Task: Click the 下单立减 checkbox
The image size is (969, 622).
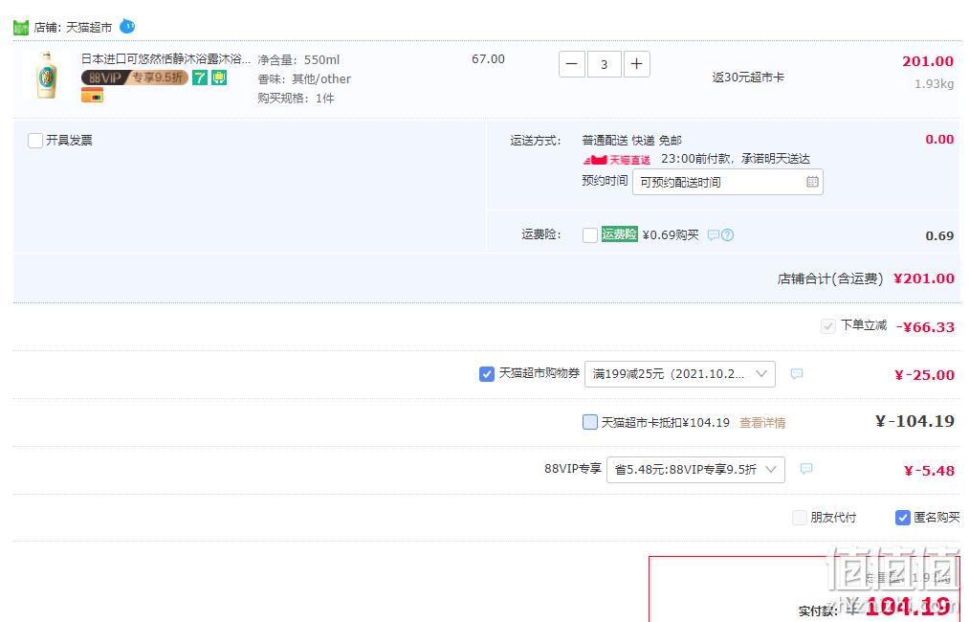Action: click(x=828, y=326)
